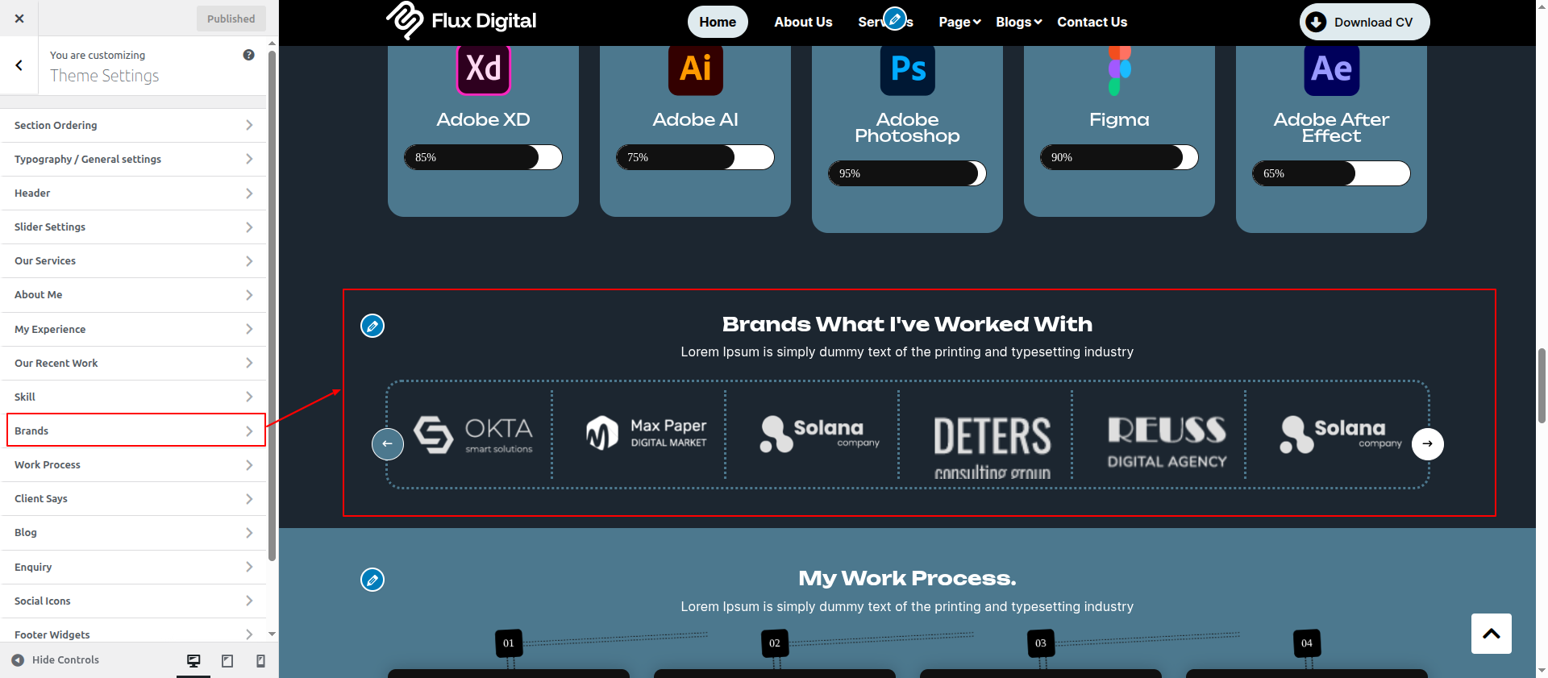Expand Typography / General settings panel
The width and height of the screenshot is (1548, 678).
[x=134, y=159]
